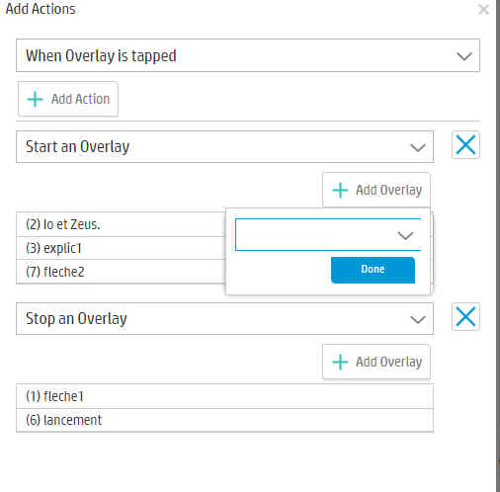The height and width of the screenshot is (492, 500).
Task: Click the plus icon beside Add Action
Action: point(35,99)
